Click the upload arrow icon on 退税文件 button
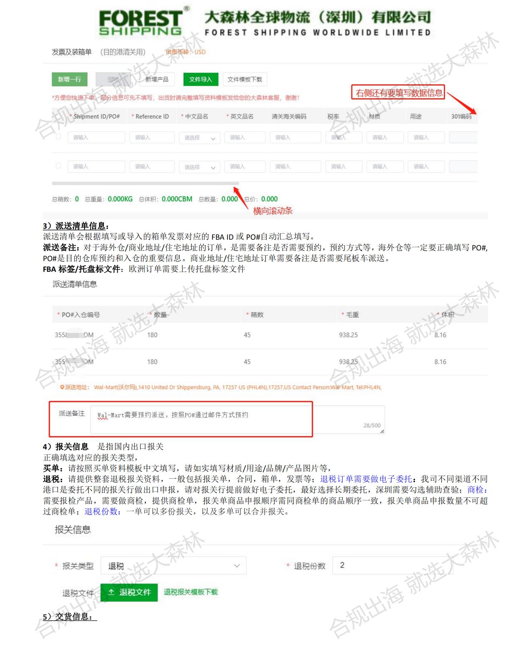The width and height of the screenshot is (531, 667). 111,592
